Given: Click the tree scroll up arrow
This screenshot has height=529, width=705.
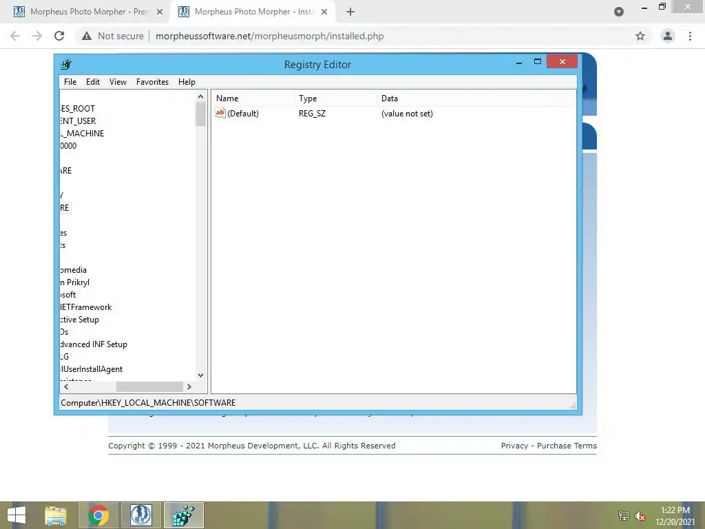Looking at the screenshot, I should 200,96.
